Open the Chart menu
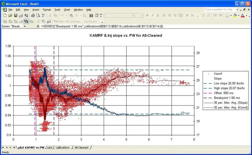Screen dimensions: 252x155 (x=67, y=10)
